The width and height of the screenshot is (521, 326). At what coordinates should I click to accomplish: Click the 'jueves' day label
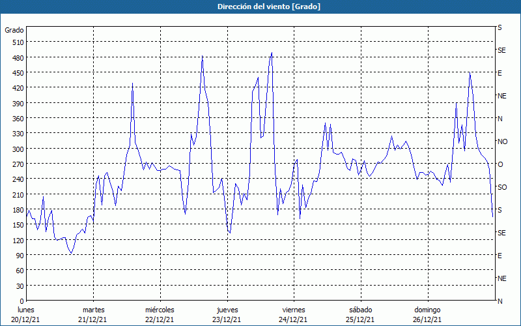point(227,310)
